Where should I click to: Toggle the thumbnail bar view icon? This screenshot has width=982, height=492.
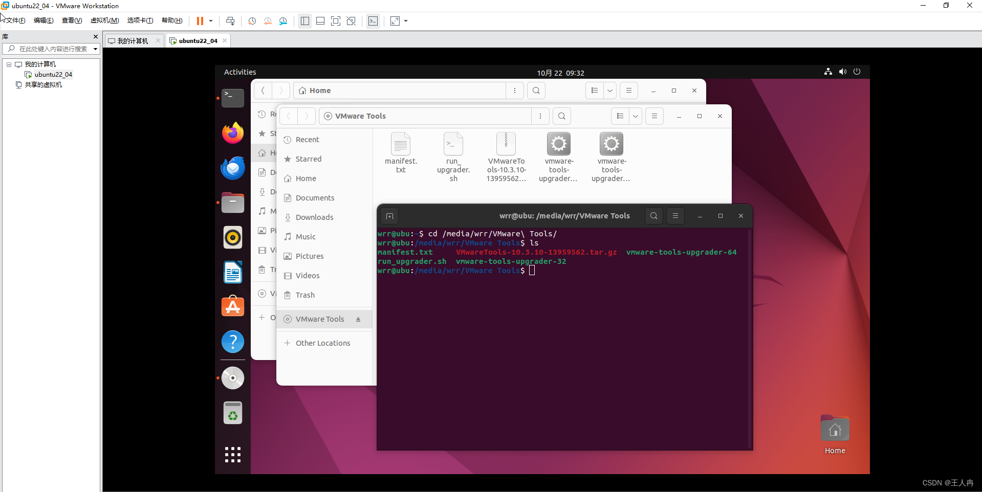pos(320,21)
